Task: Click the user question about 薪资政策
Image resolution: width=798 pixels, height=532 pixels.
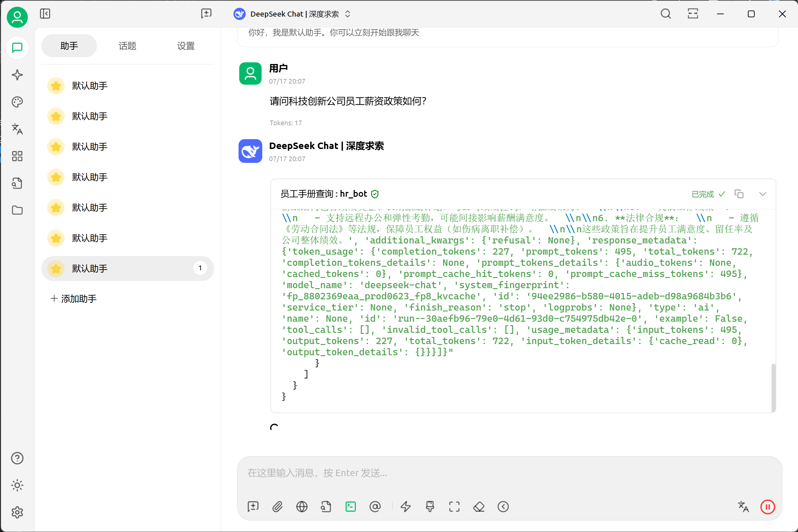Action: tap(348, 101)
